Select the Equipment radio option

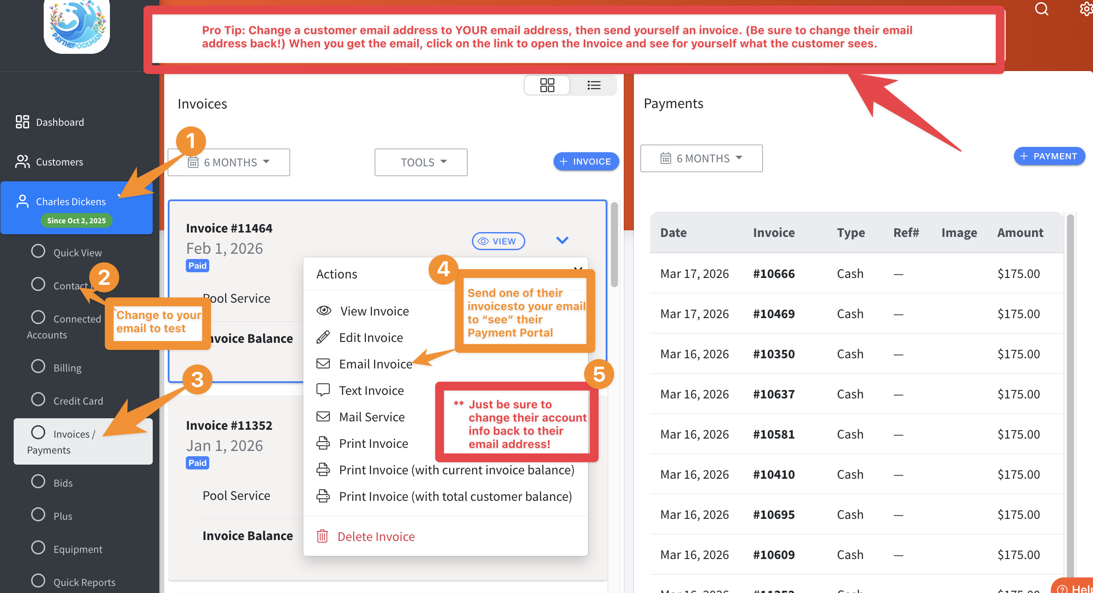(38, 548)
